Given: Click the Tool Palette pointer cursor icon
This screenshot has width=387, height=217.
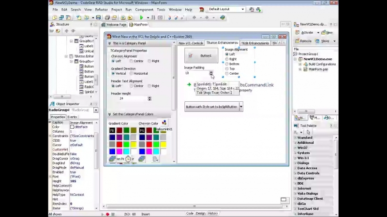Looking at the screenshot, I should pos(308,132).
